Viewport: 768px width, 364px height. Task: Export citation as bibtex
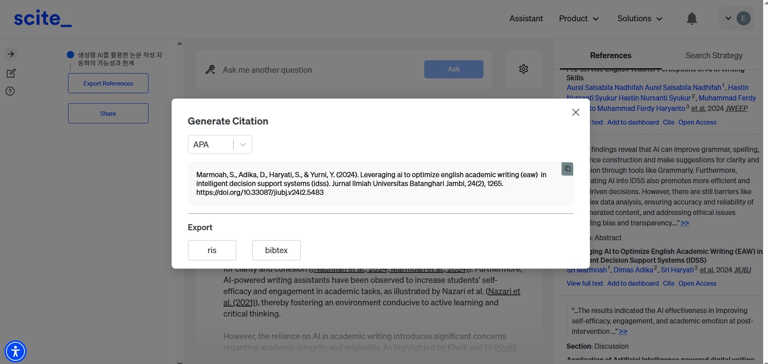pyautogui.click(x=276, y=250)
